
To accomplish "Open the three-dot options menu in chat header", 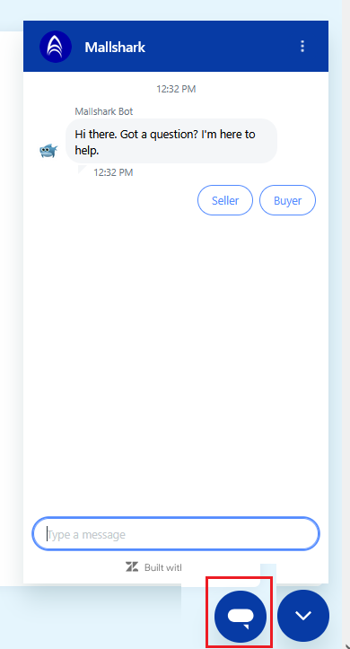I will click(x=302, y=47).
